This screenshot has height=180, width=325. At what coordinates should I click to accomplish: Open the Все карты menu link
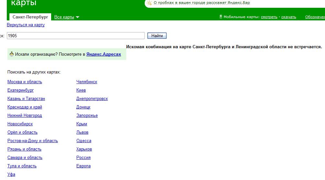64,17
